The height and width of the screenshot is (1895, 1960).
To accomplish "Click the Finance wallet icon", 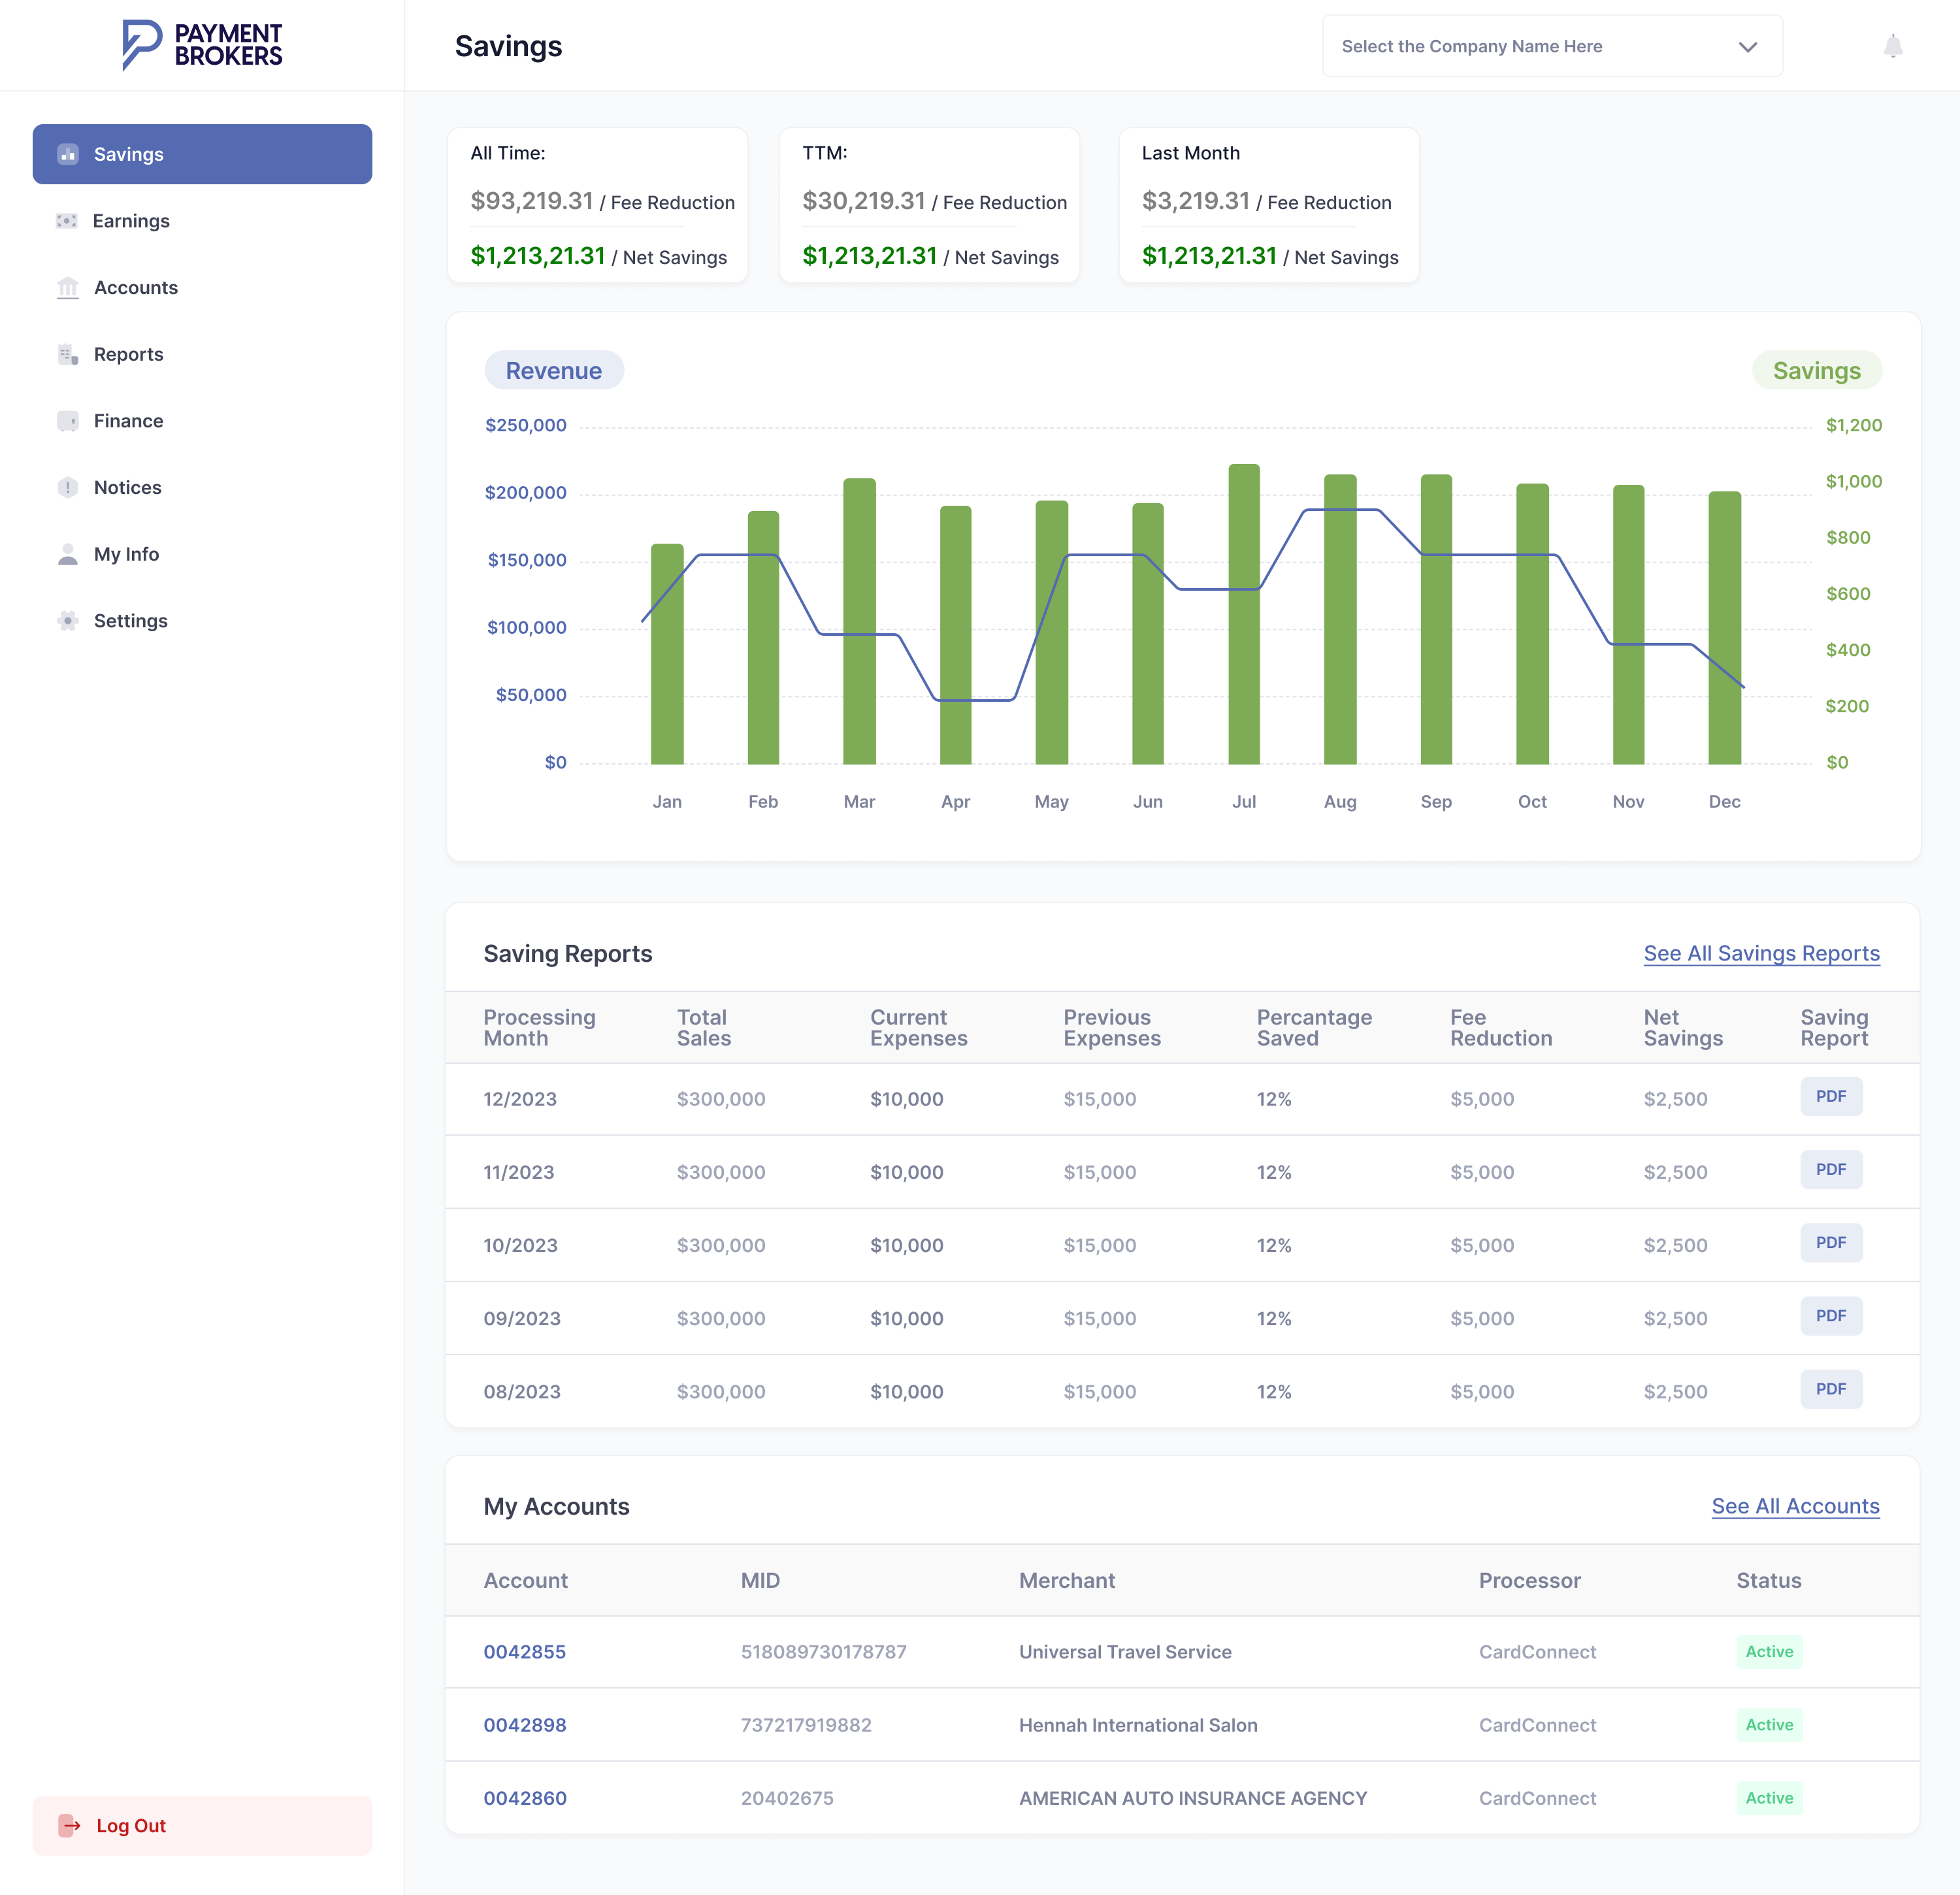I will (67, 421).
